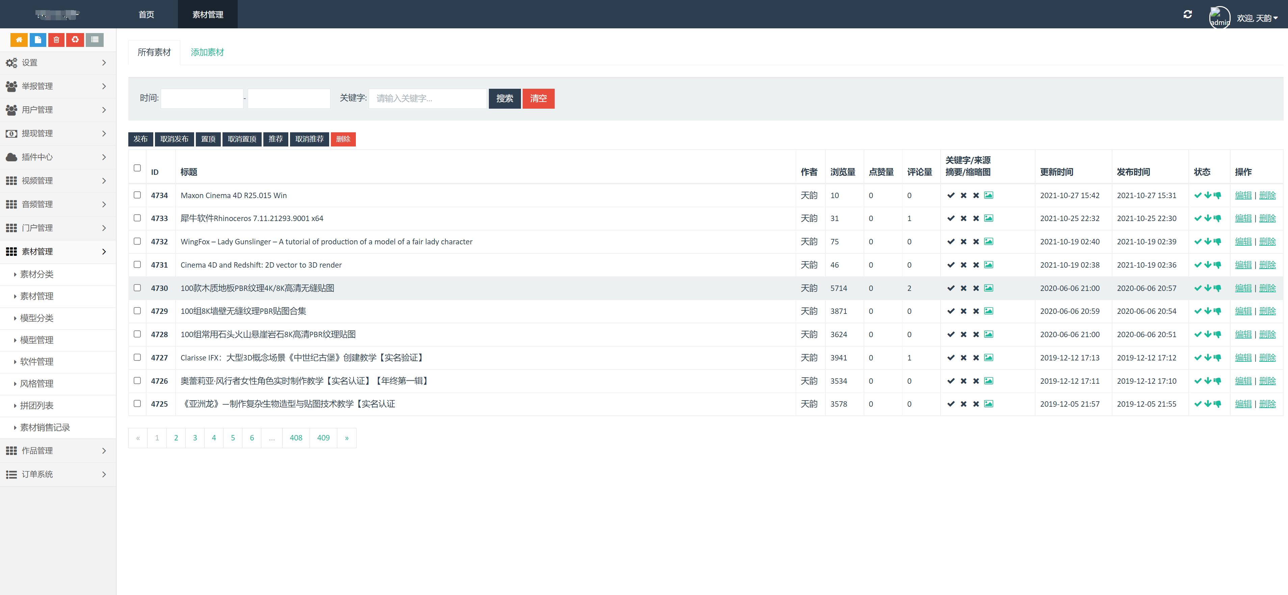This screenshot has width=1288, height=595.
Task: Open thumbnail image icon for row 4734
Action: point(989,195)
